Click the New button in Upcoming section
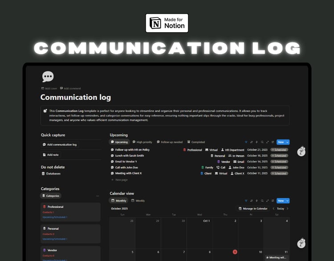The height and width of the screenshot is (261, 334). pos(281,142)
